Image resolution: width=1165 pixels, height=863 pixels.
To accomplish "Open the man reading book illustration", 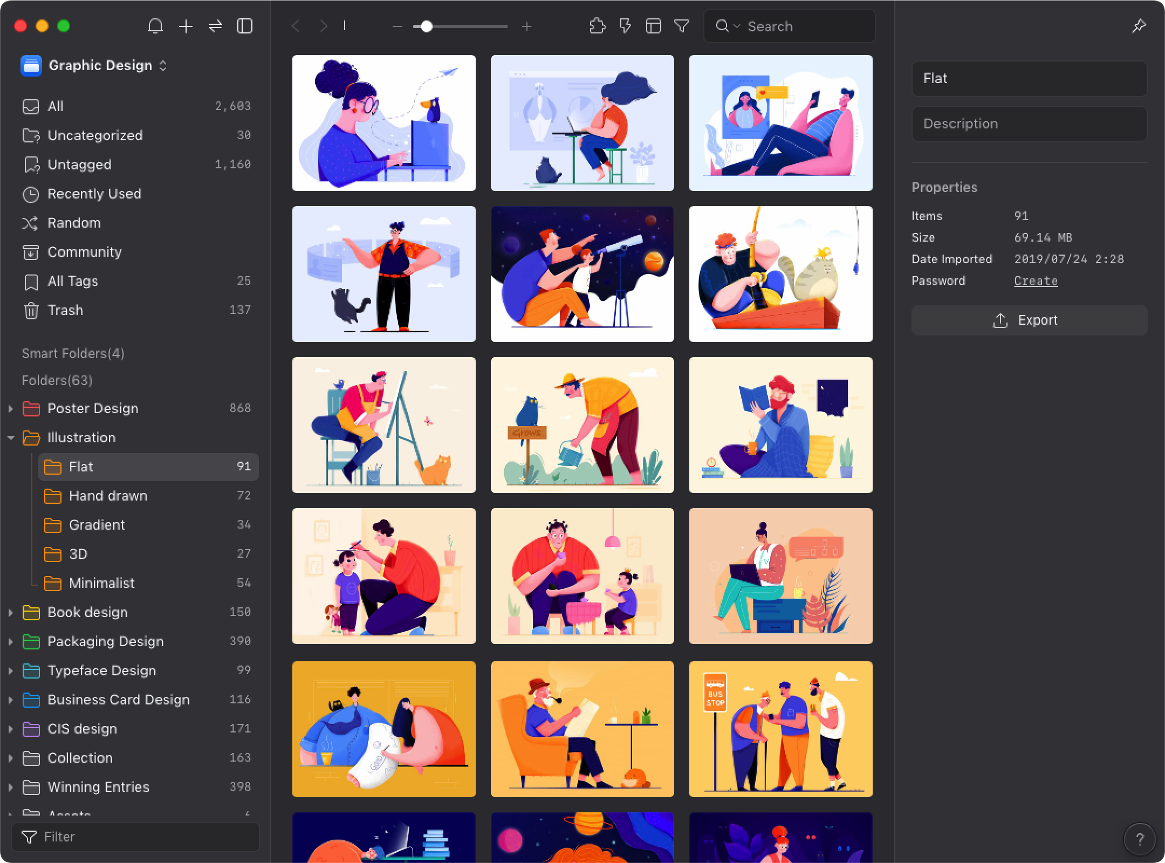I will (781, 425).
